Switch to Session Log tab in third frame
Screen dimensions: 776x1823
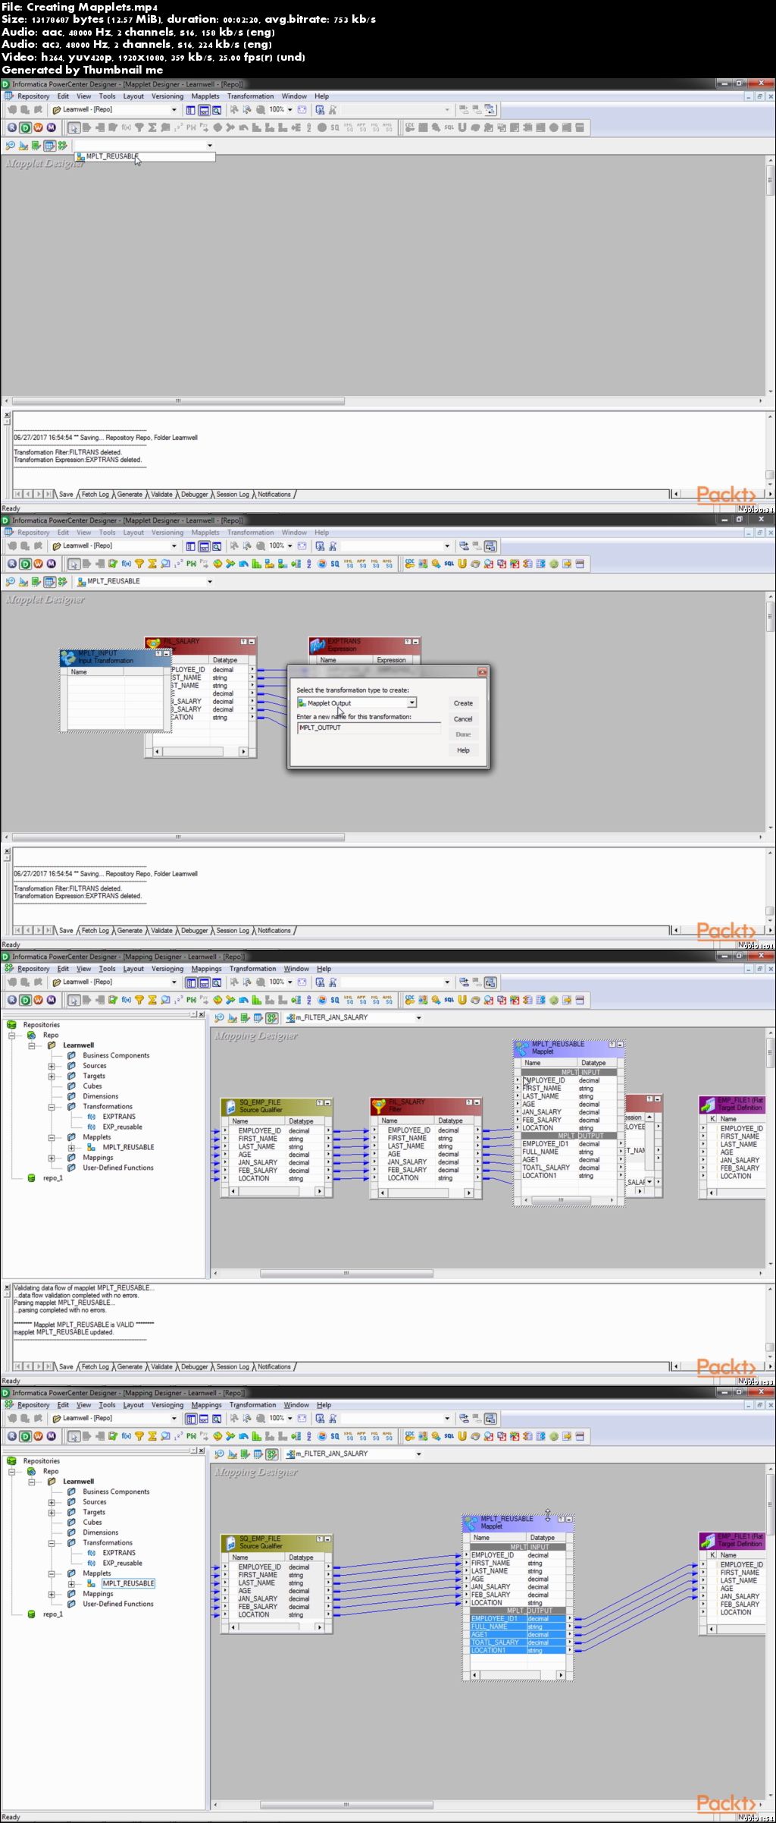point(232,1366)
